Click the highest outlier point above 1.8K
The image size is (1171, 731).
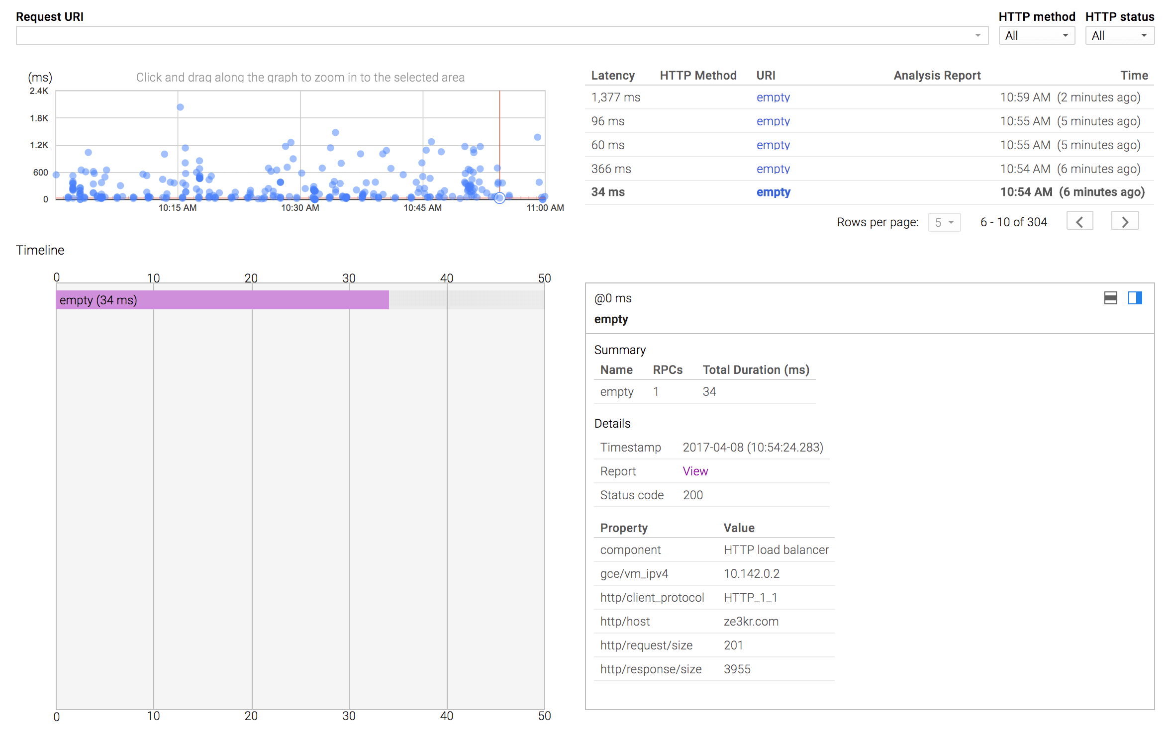coord(180,107)
